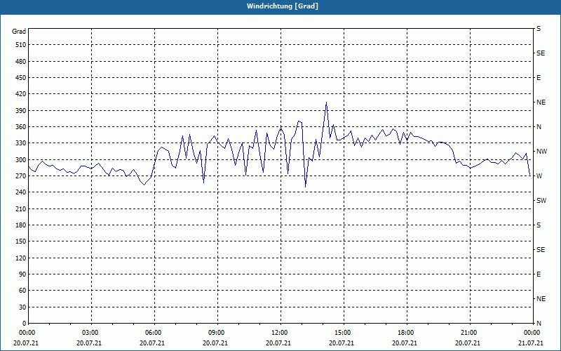This screenshot has height=351, width=561.
Task: Click the 270 y-axis value
Action: point(21,176)
